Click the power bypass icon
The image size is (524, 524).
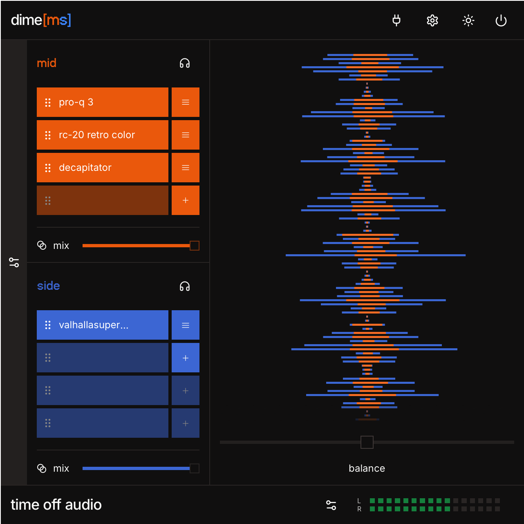501,20
